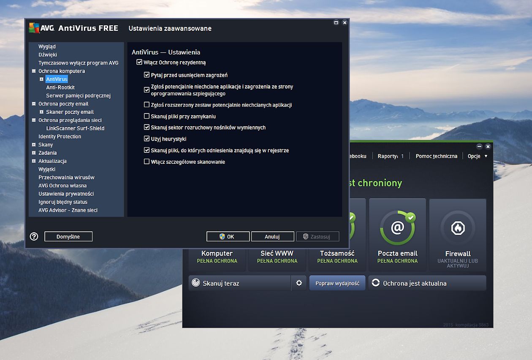Click the help question mark icon
Screen dimensions: 532x360
coord(34,236)
